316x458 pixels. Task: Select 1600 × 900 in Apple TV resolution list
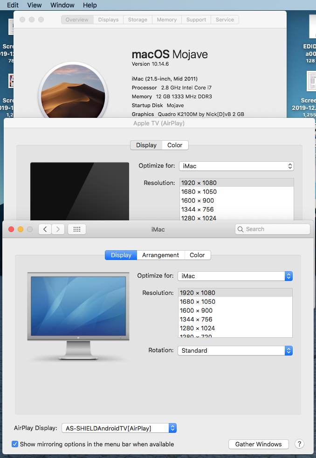coord(236,201)
